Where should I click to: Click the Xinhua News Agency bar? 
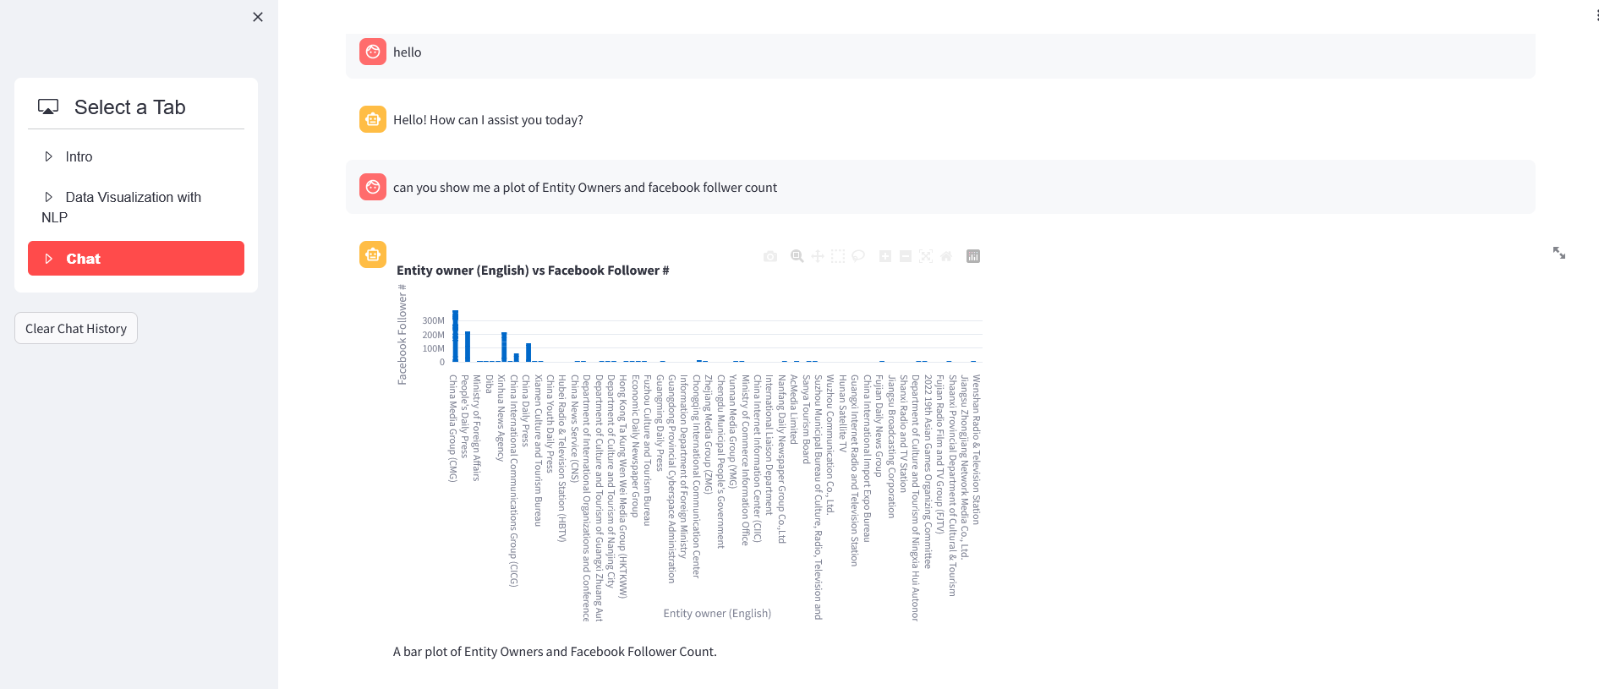504,347
